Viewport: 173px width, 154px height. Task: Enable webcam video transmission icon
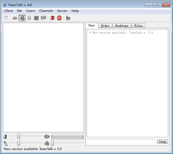coord(29,18)
